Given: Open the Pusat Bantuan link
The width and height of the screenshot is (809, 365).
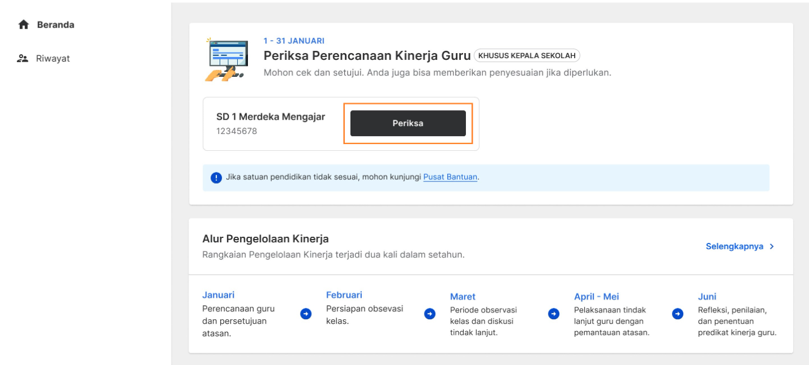Looking at the screenshot, I should coord(450,177).
